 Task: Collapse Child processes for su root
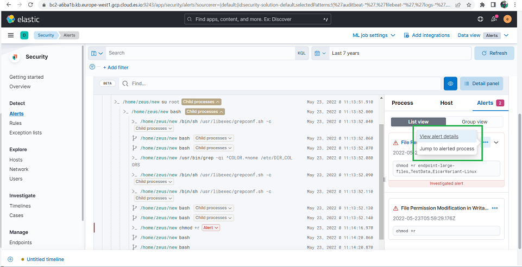202,101
